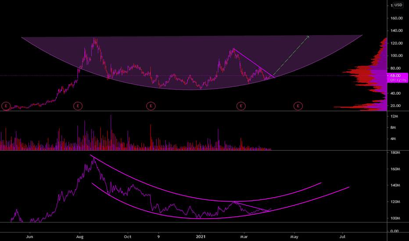Screen dimensions: 409x241
Task: Open the USD currency selector
Action: (398, 5)
